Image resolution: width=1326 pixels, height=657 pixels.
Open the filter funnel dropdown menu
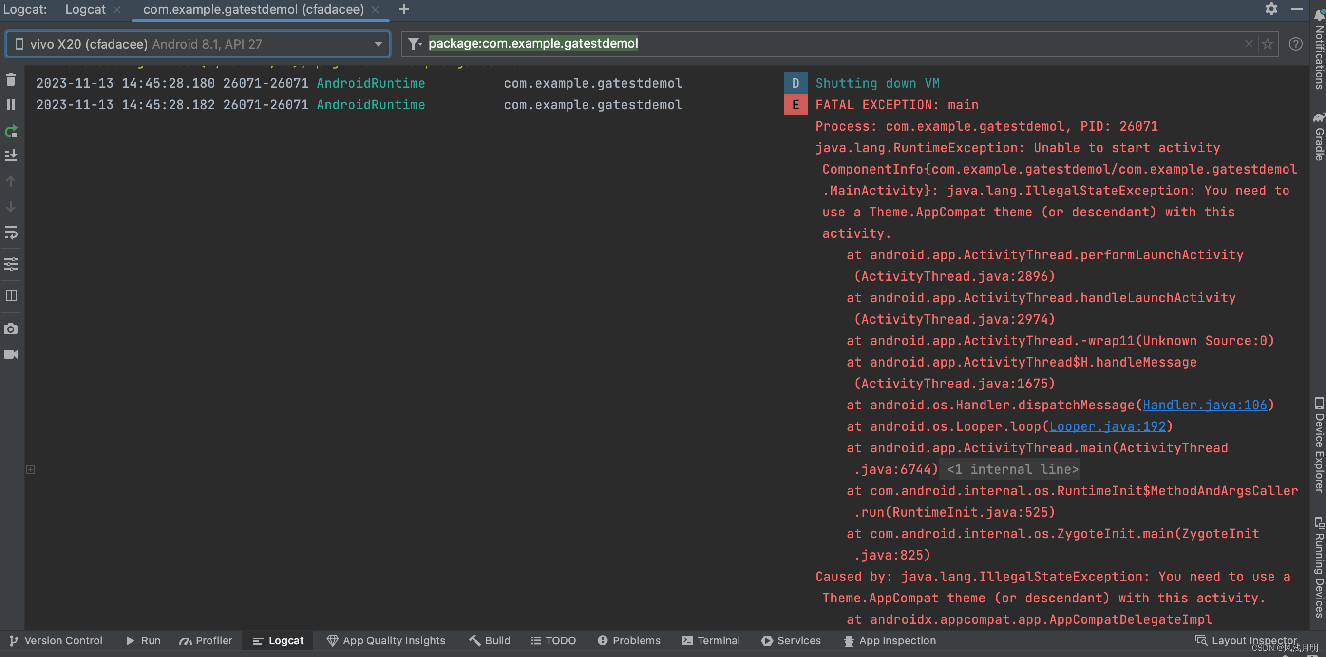click(415, 44)
